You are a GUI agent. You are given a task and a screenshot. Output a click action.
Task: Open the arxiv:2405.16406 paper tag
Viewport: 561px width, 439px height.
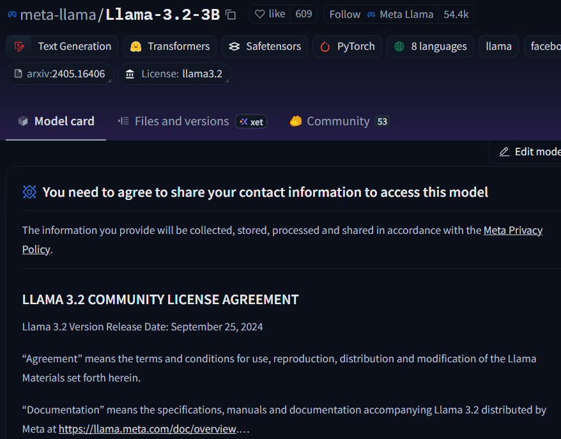pyautogui.click(x=60, y=73)
